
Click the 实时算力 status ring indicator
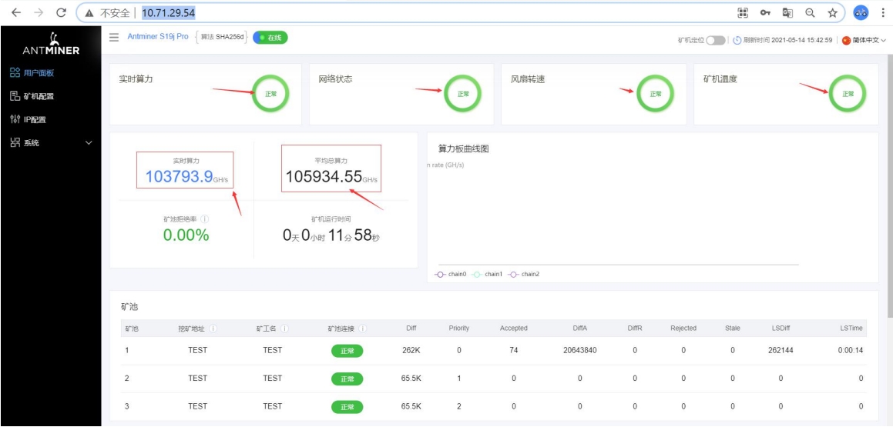(x=270, y=94)
